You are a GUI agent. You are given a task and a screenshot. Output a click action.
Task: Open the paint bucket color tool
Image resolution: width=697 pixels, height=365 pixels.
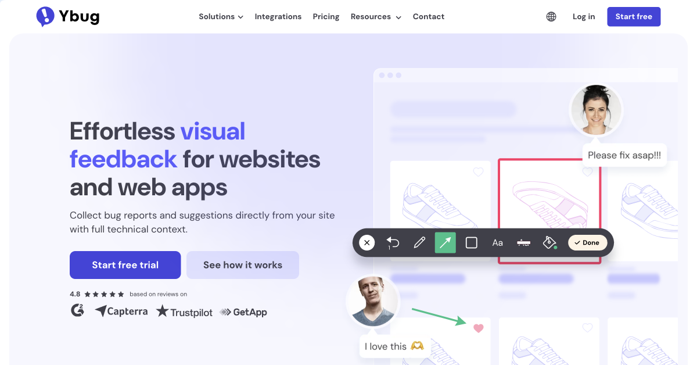pos(549,242)
